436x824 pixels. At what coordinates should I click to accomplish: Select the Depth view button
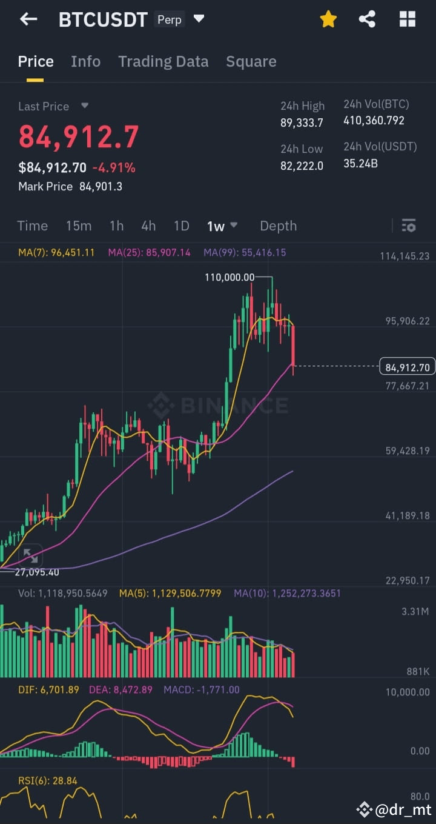(x=278, y=226)
